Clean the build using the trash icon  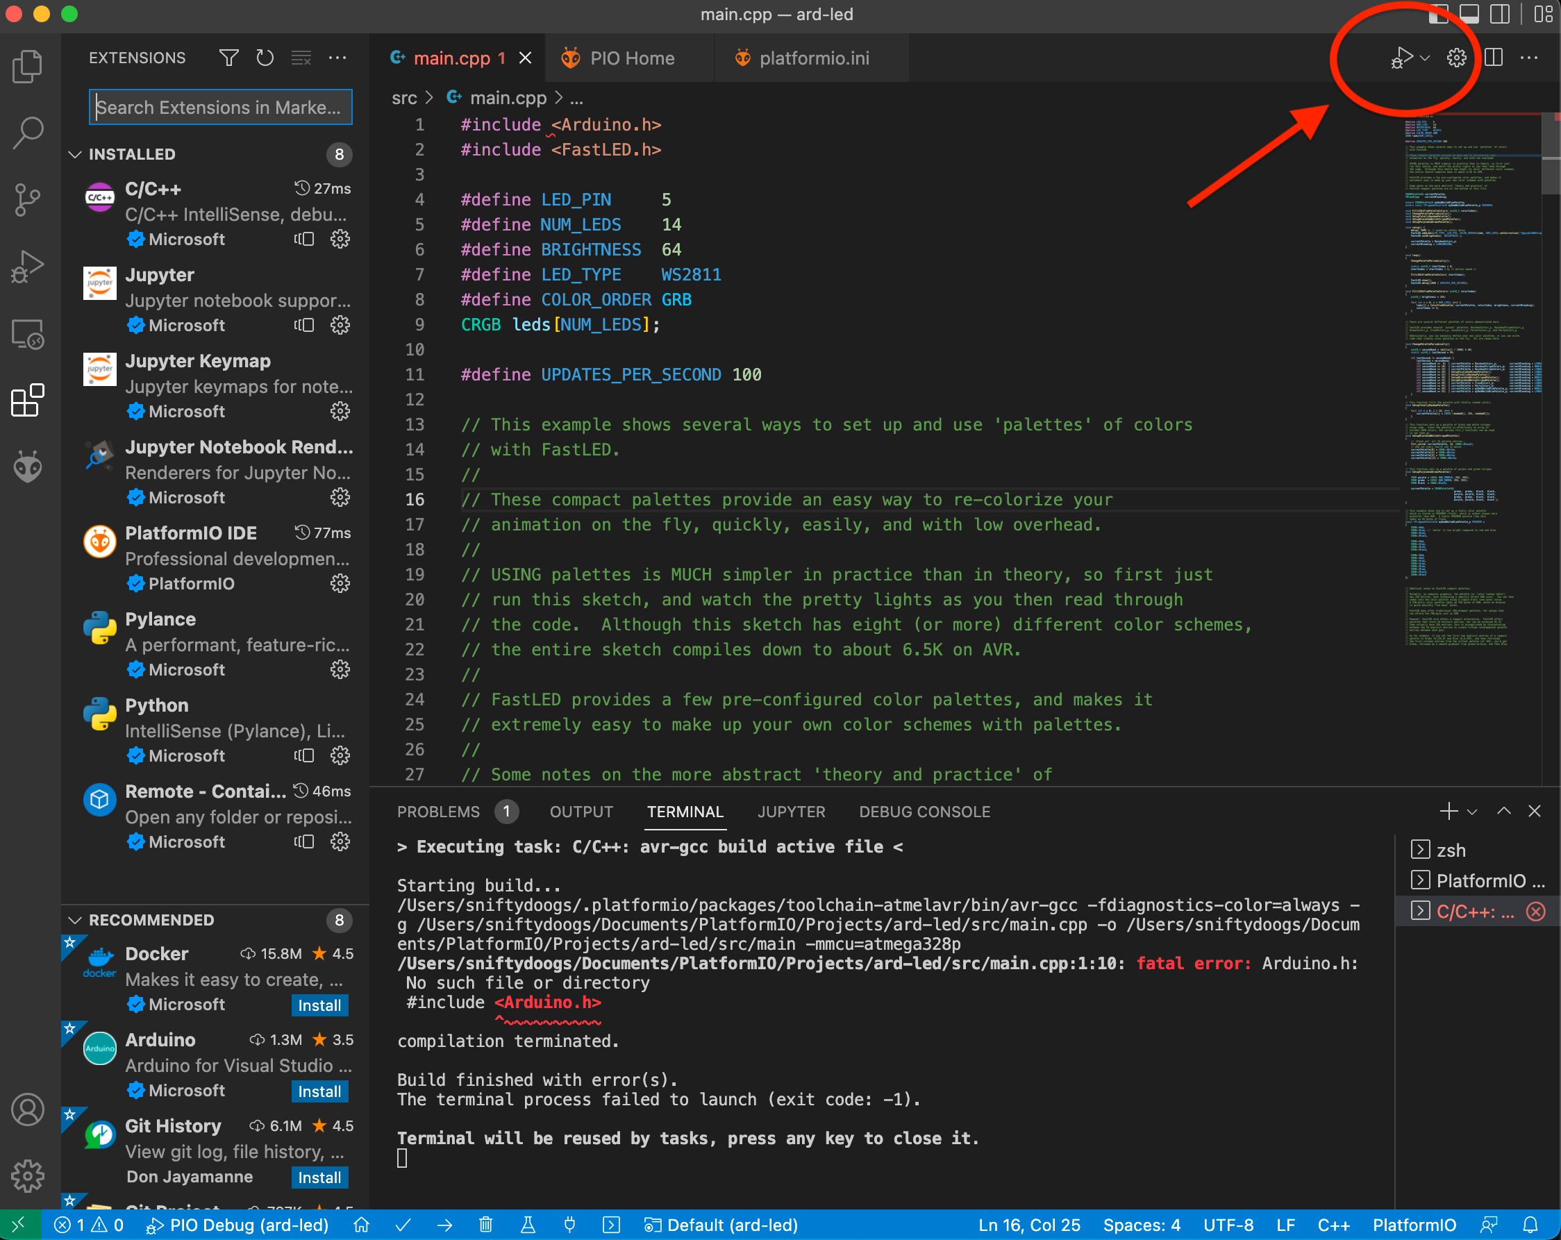pyautogui.click(x=486, y=1224)
